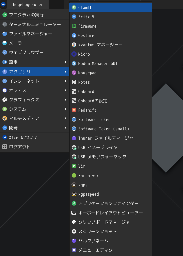The image size is (183, 256).
Task: Open the システム category
Action: (35, 109)
